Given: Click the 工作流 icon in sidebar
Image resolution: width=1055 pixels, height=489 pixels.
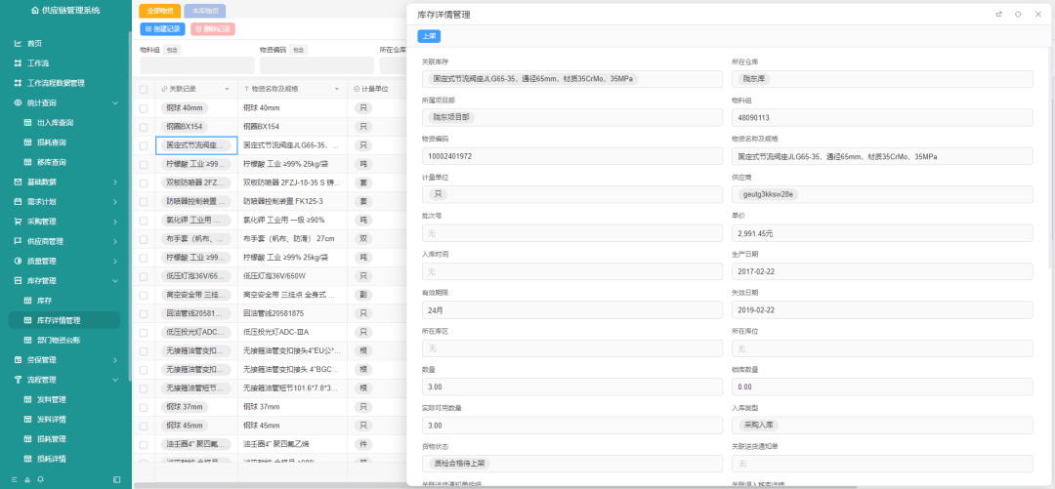Looking at the screenshot, I should click(x=18, y=63).
